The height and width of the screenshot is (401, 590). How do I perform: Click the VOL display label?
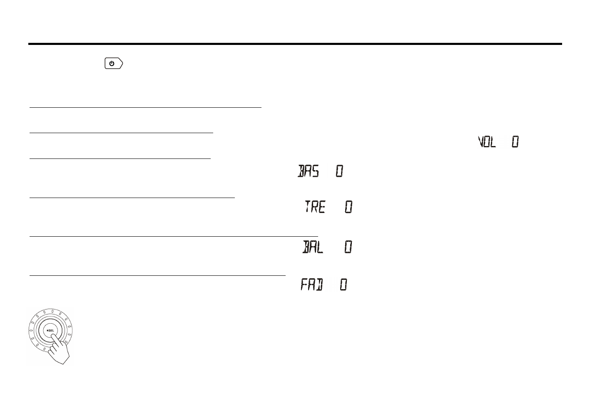coord(487,143)
